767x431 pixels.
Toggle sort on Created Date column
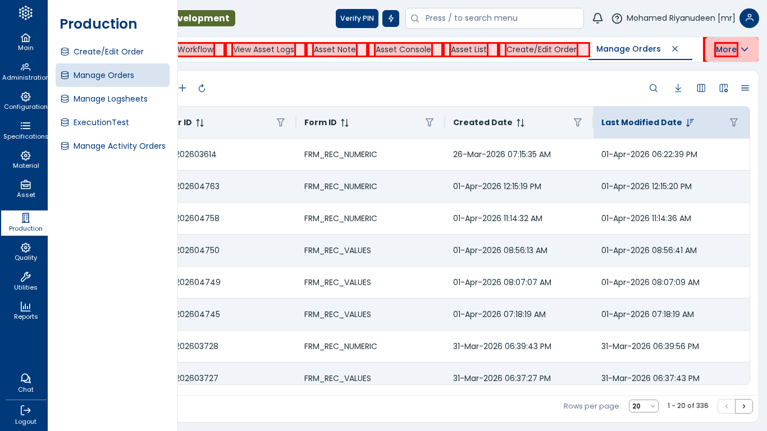[521, 122]
